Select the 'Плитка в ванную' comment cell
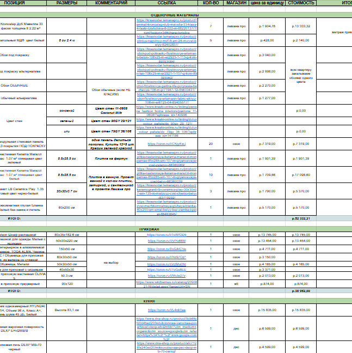The image size is (352, 353). (111, 183)
